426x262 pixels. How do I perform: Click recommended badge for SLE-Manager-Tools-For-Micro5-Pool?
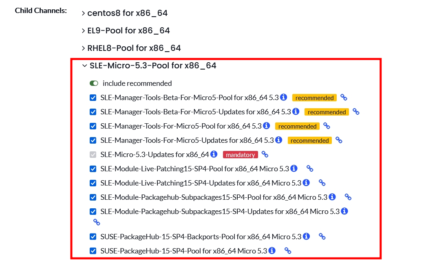(298, 126)
